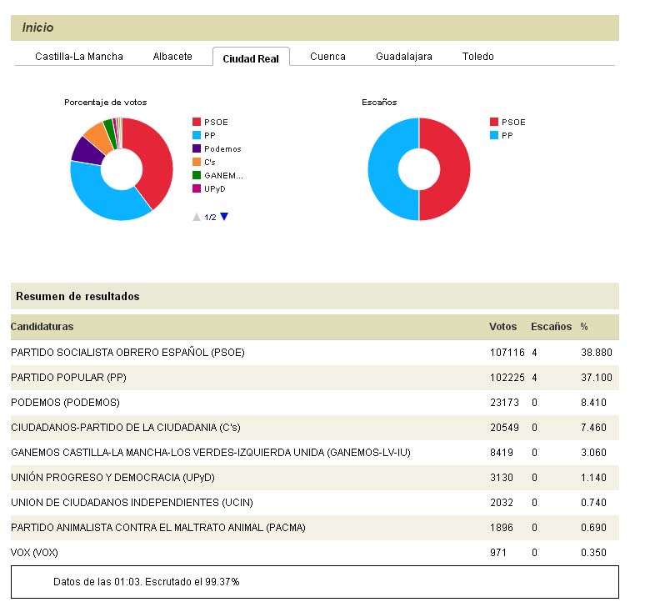Click C's vote count 20549

(x=505, y=428)
